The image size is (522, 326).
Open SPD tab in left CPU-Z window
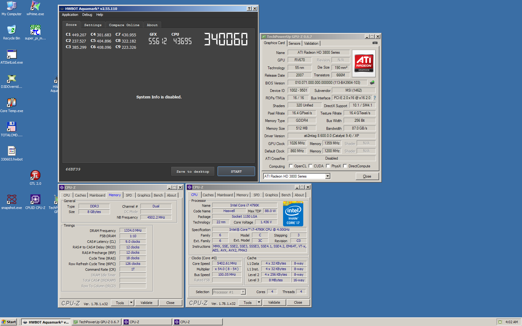tap(129, 195)
